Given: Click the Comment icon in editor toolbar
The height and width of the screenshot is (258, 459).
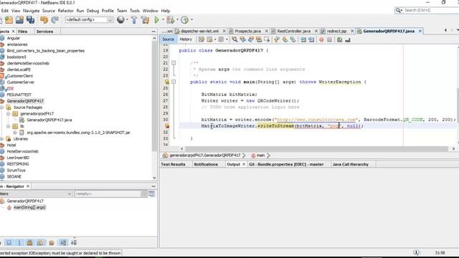Looking at the screenshot, I should [339, 39].
